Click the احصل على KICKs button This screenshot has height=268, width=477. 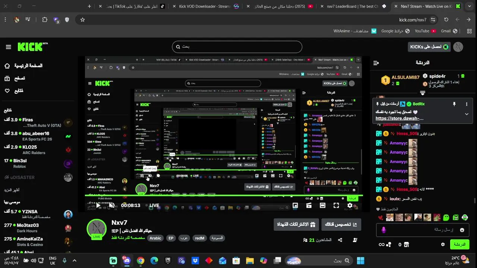(429, 47)
